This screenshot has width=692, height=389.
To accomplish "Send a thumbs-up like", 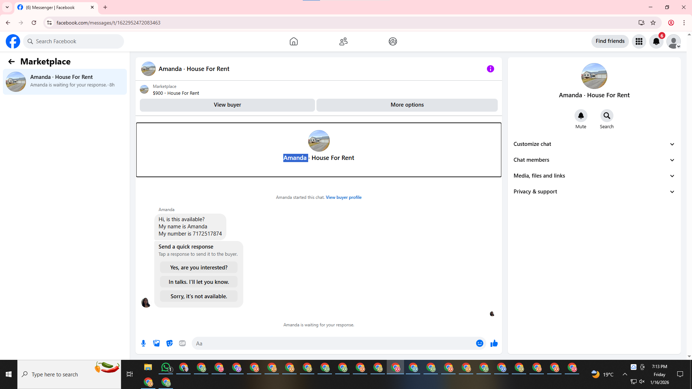I will tap(494, 343).
